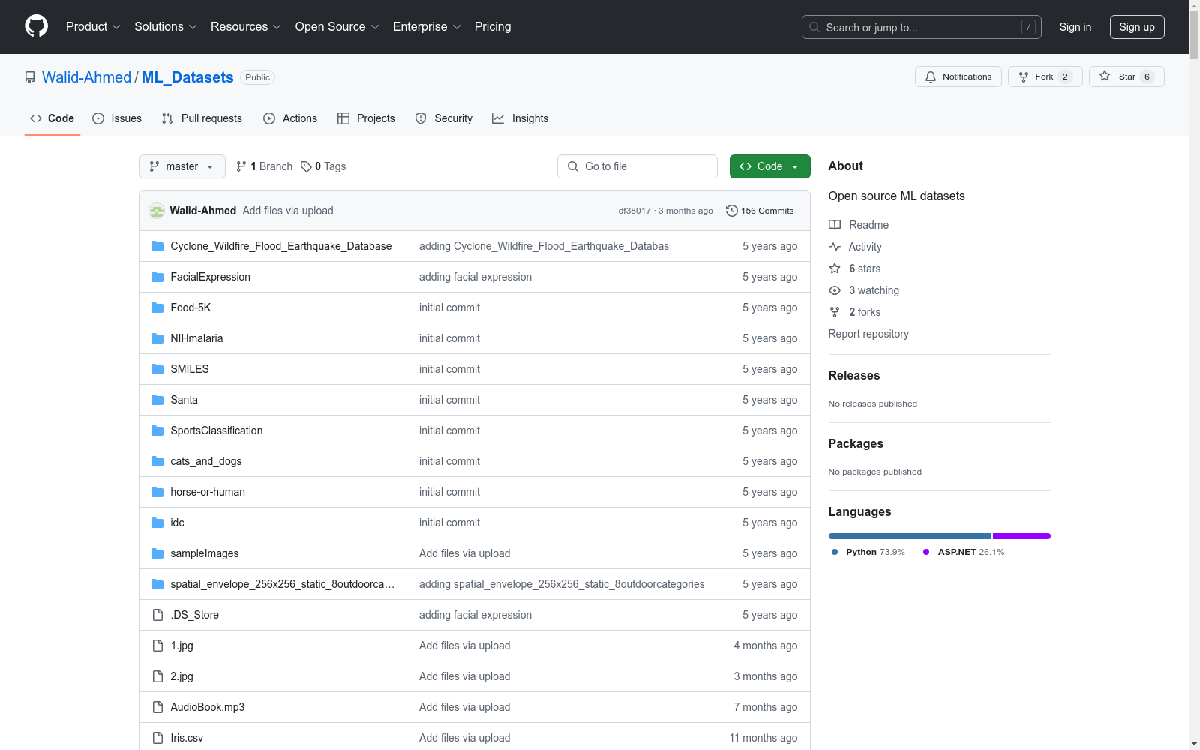Open the Packages heading link
This screenshot has width=1200, height=750.
pyautogui.click(x=856, y=443)
